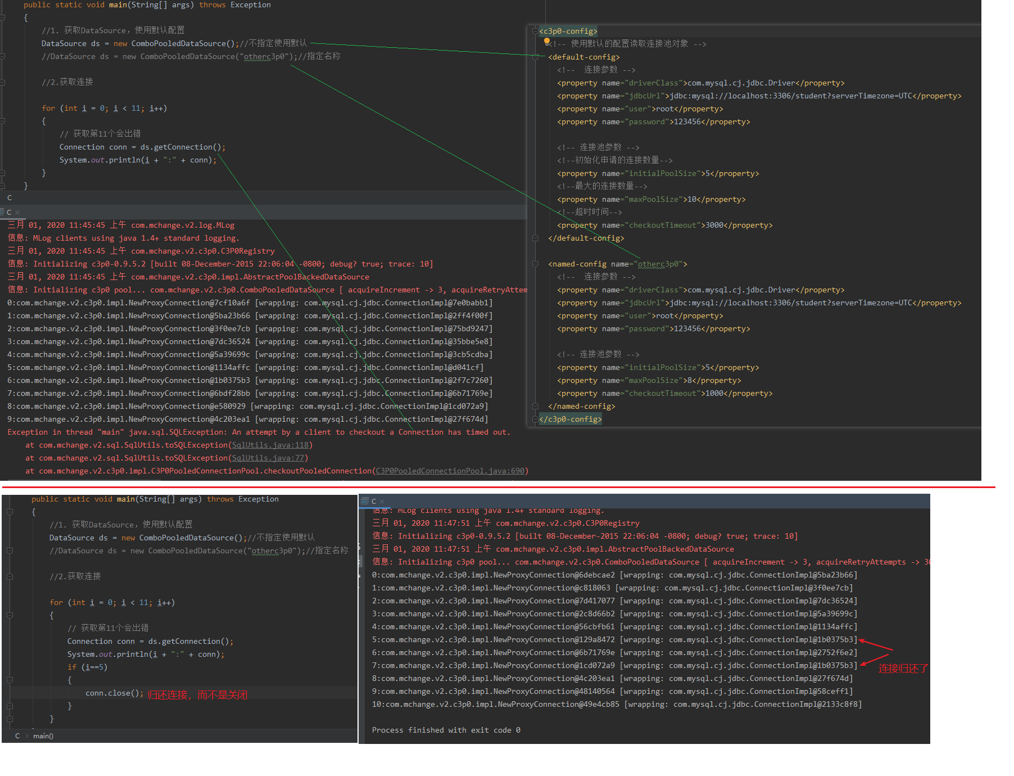
Task: Toggle fold at if-block closing brace
Action: 10,706
